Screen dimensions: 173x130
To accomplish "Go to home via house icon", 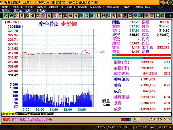I will pyautogui.click(x=11, y=16).
